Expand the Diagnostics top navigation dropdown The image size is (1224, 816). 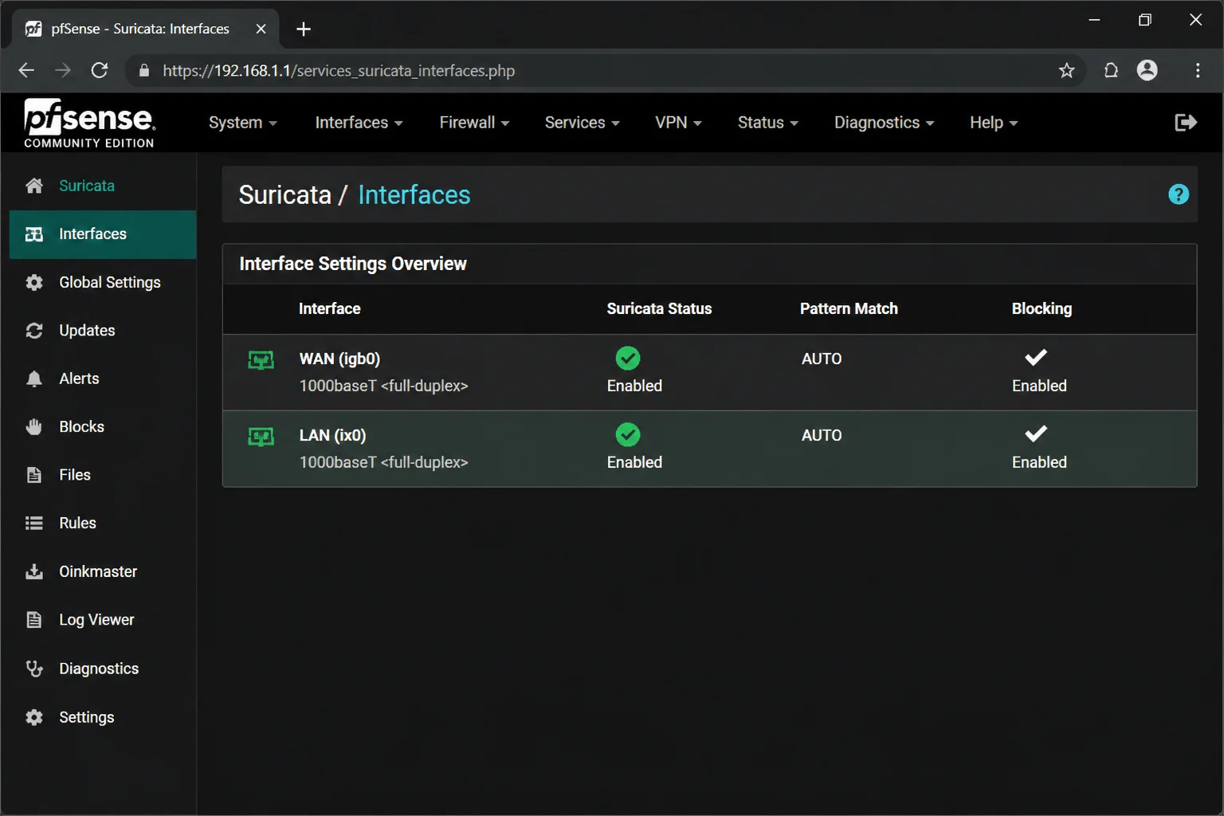[x=885, y=123]
